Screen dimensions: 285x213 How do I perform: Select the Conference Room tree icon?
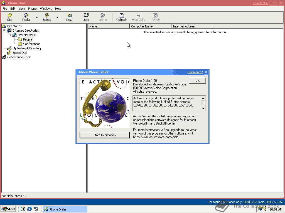4,57
